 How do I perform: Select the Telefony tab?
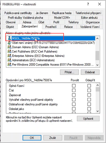74,22
